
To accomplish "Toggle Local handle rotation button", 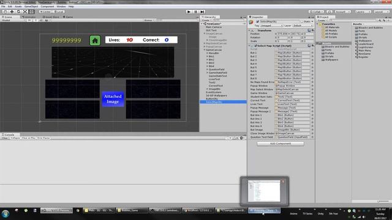I will (x=59, y=12).
